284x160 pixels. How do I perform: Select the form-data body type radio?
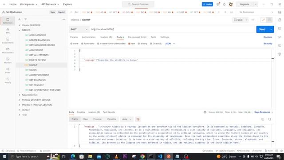pyautogui.click(x=82, y=44)
